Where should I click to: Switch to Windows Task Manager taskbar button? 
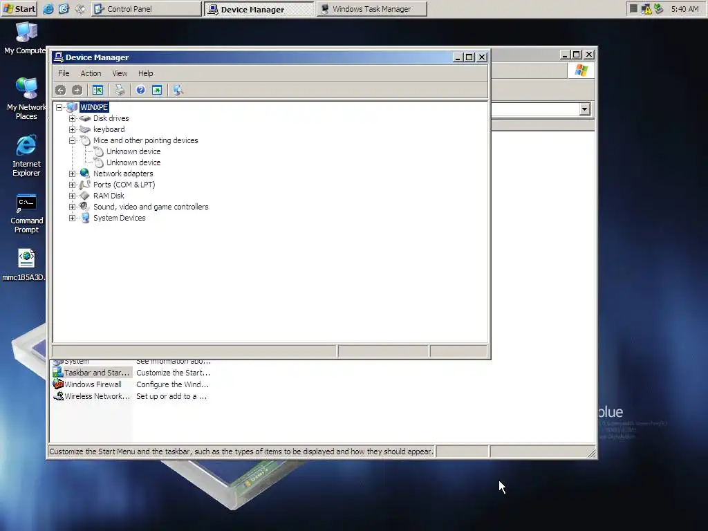tap(371, 8)
